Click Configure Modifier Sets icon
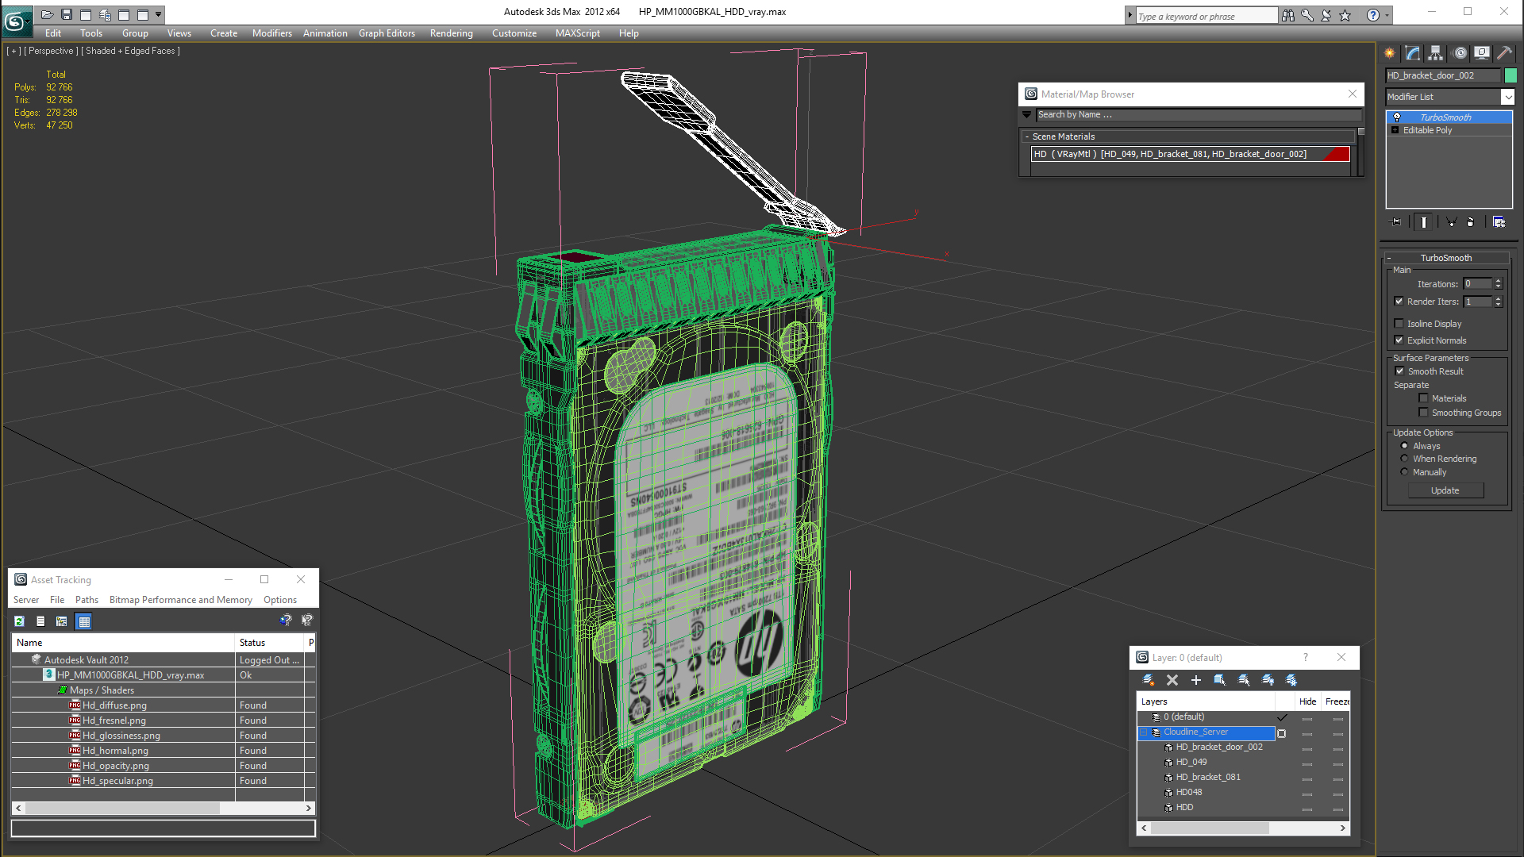The image size is (1524, 857). tap(1499, 222)
